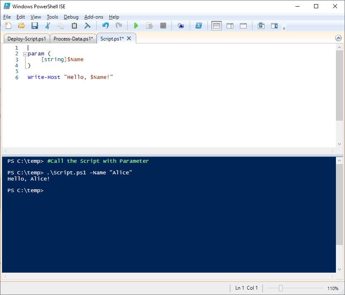
Task: Show the script pane maximized layout
Action: [x=243, y=26]
